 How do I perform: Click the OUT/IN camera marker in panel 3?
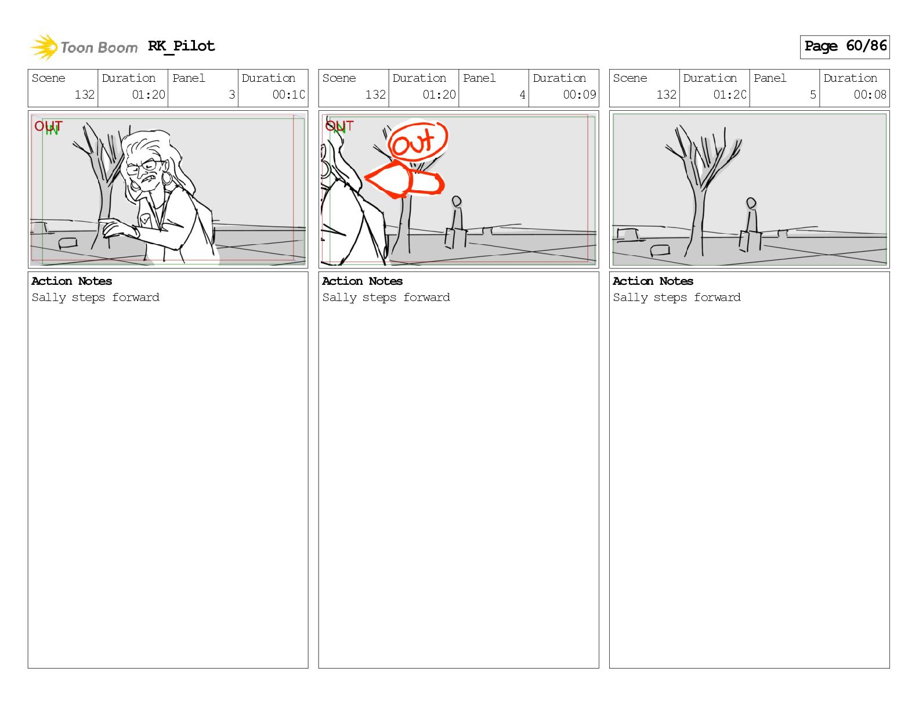click(x=48, y=128)
